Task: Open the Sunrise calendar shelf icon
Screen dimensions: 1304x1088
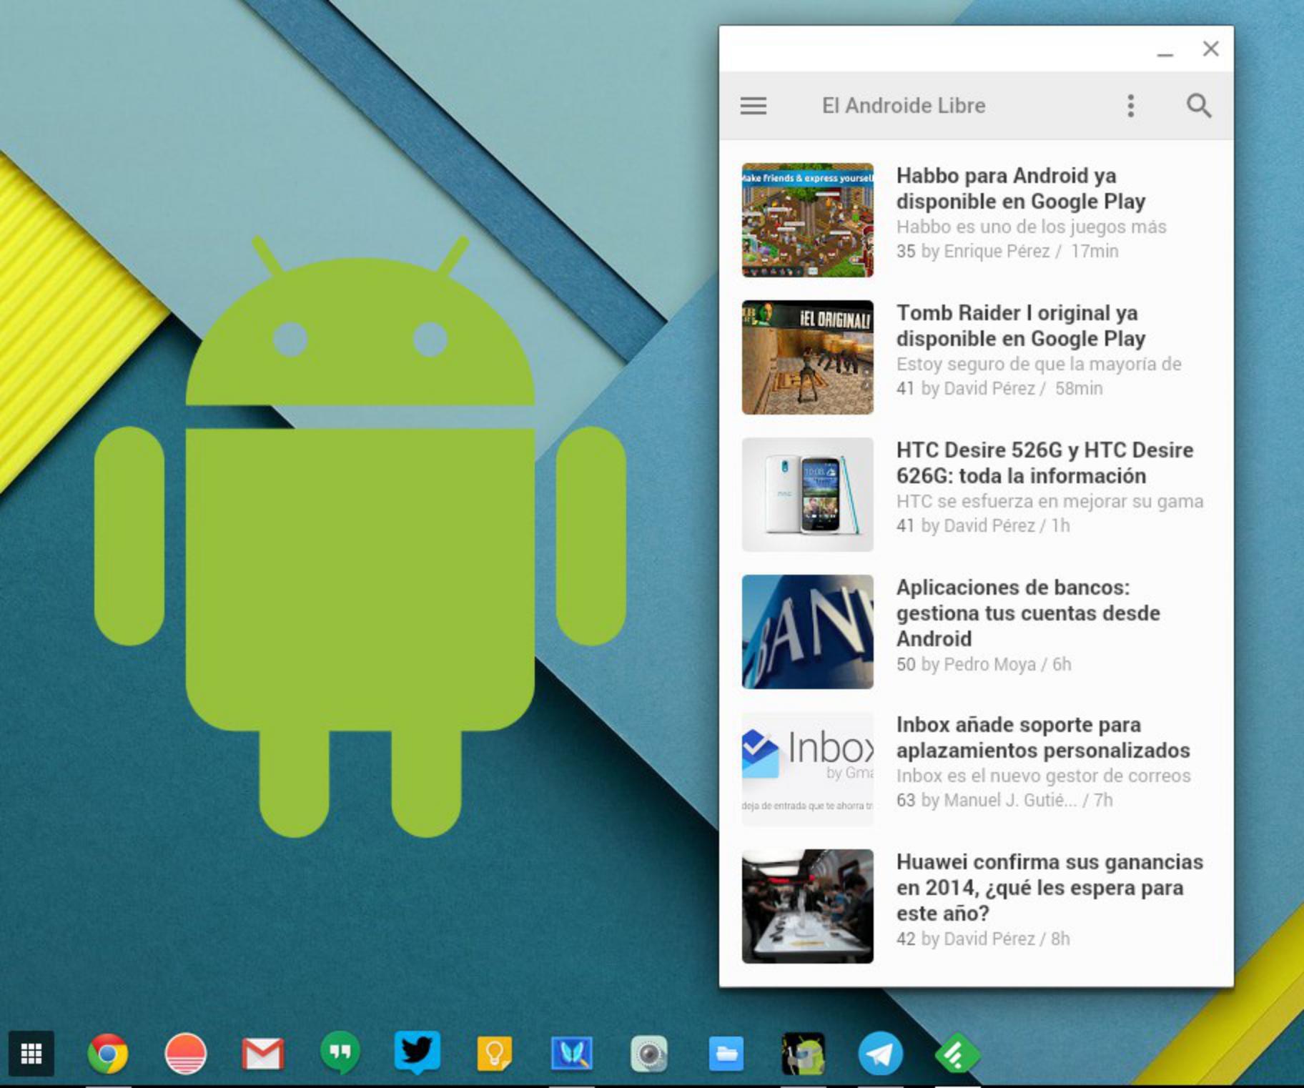Action: [x=185, y=1054]
